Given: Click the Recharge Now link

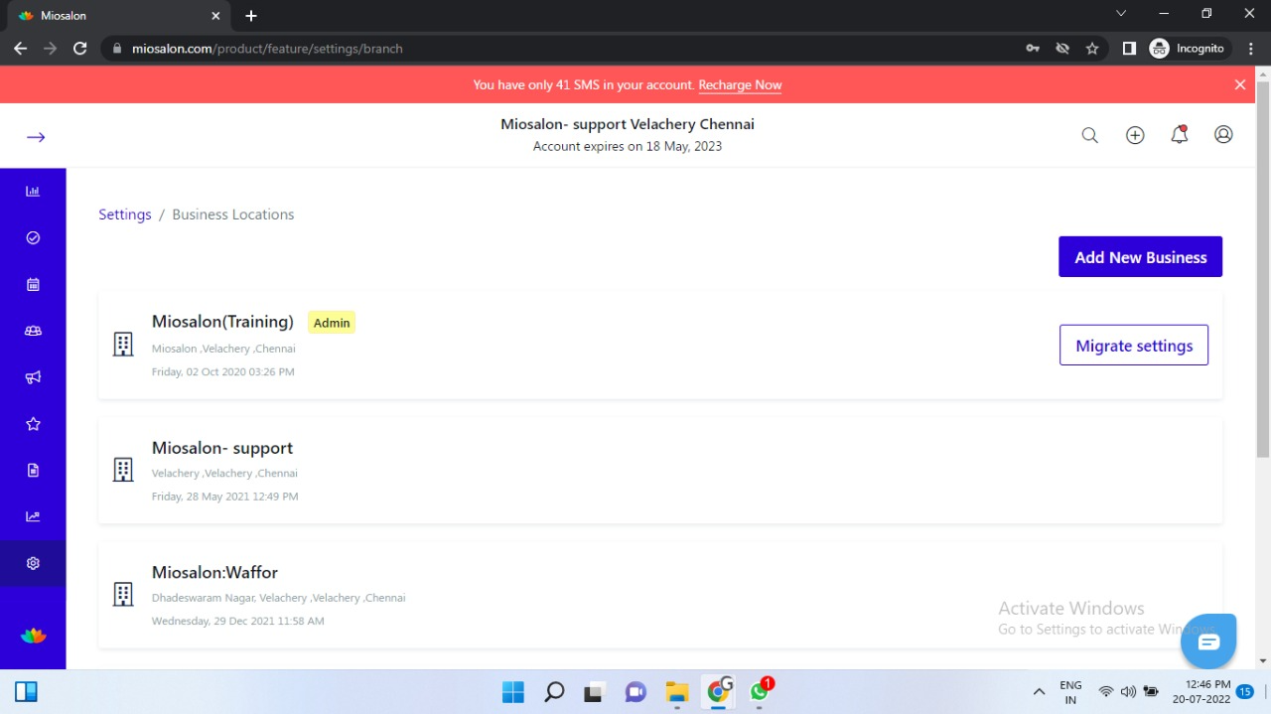Looking at the screenshot, I should tap(740, 84).
